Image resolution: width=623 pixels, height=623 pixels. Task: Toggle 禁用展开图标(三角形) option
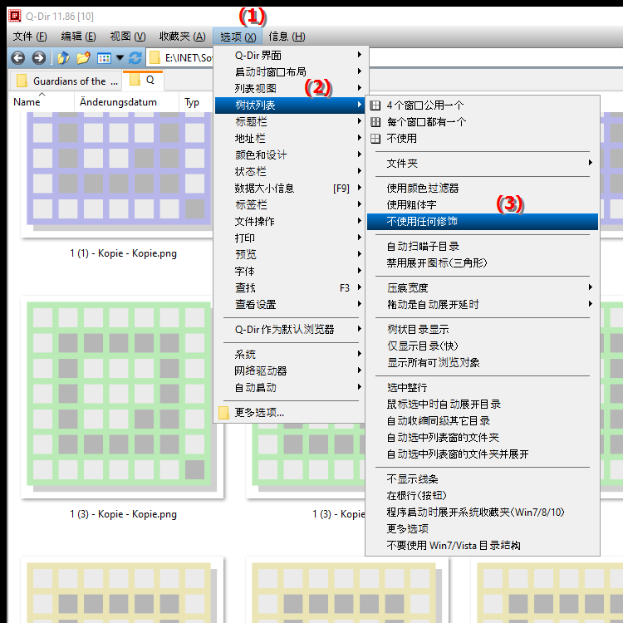(483, 263)
